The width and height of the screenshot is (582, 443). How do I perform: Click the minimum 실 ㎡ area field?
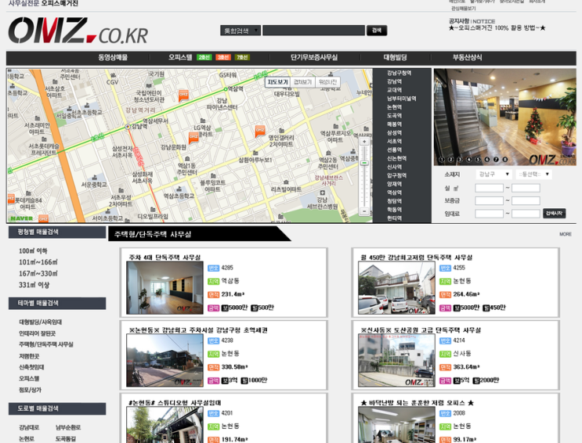[x=490, y=188]
